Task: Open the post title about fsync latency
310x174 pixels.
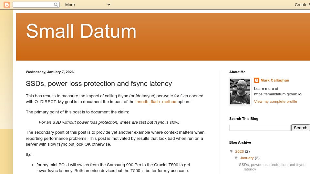Action: click(99, 84)
